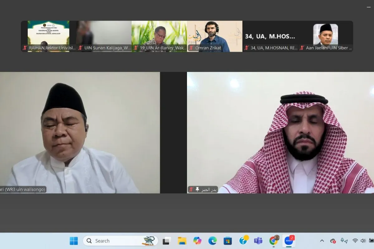
Task: Click RAIHAN Rektor participant thumbnail
Action: coord(48,36)
